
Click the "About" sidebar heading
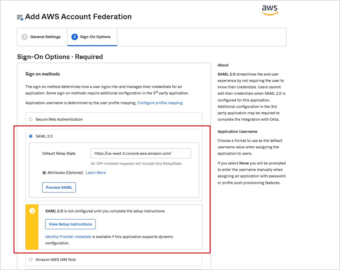click(x=223, y=65)
